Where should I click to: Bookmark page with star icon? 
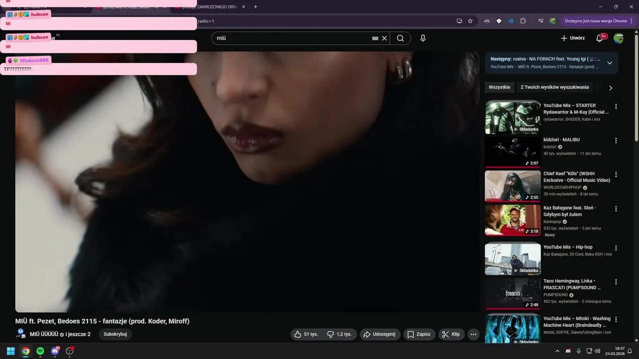(x=470, y=21)
